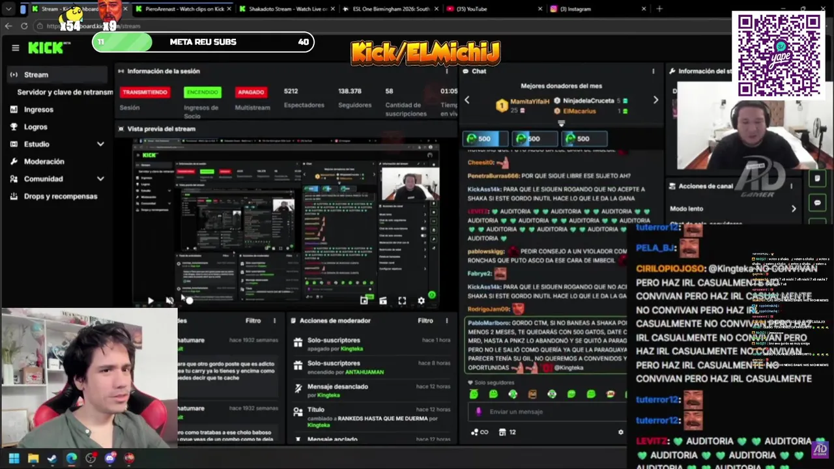The image size is (834, 469).
Task: Toggle the APAGADO multistream badge
Action: click(x=251, y=92)
